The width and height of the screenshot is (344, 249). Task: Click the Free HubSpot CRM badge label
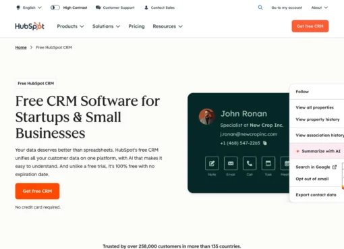click(36, 84)
